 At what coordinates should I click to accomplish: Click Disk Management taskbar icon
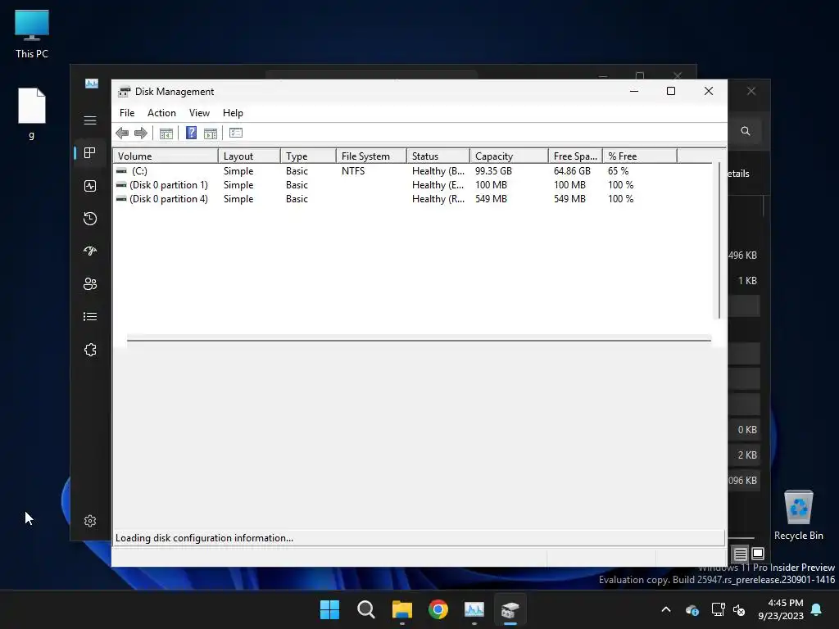pos(510,609)
